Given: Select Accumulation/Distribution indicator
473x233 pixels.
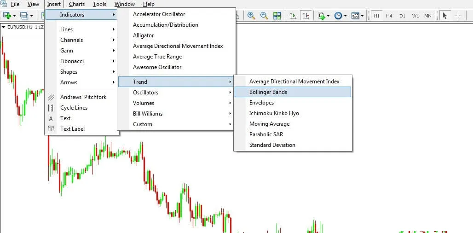Looking at the screenshot, I should (176, 25).
